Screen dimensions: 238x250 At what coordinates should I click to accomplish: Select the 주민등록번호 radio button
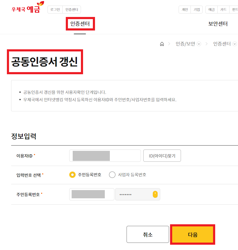[x=72, y=175]
